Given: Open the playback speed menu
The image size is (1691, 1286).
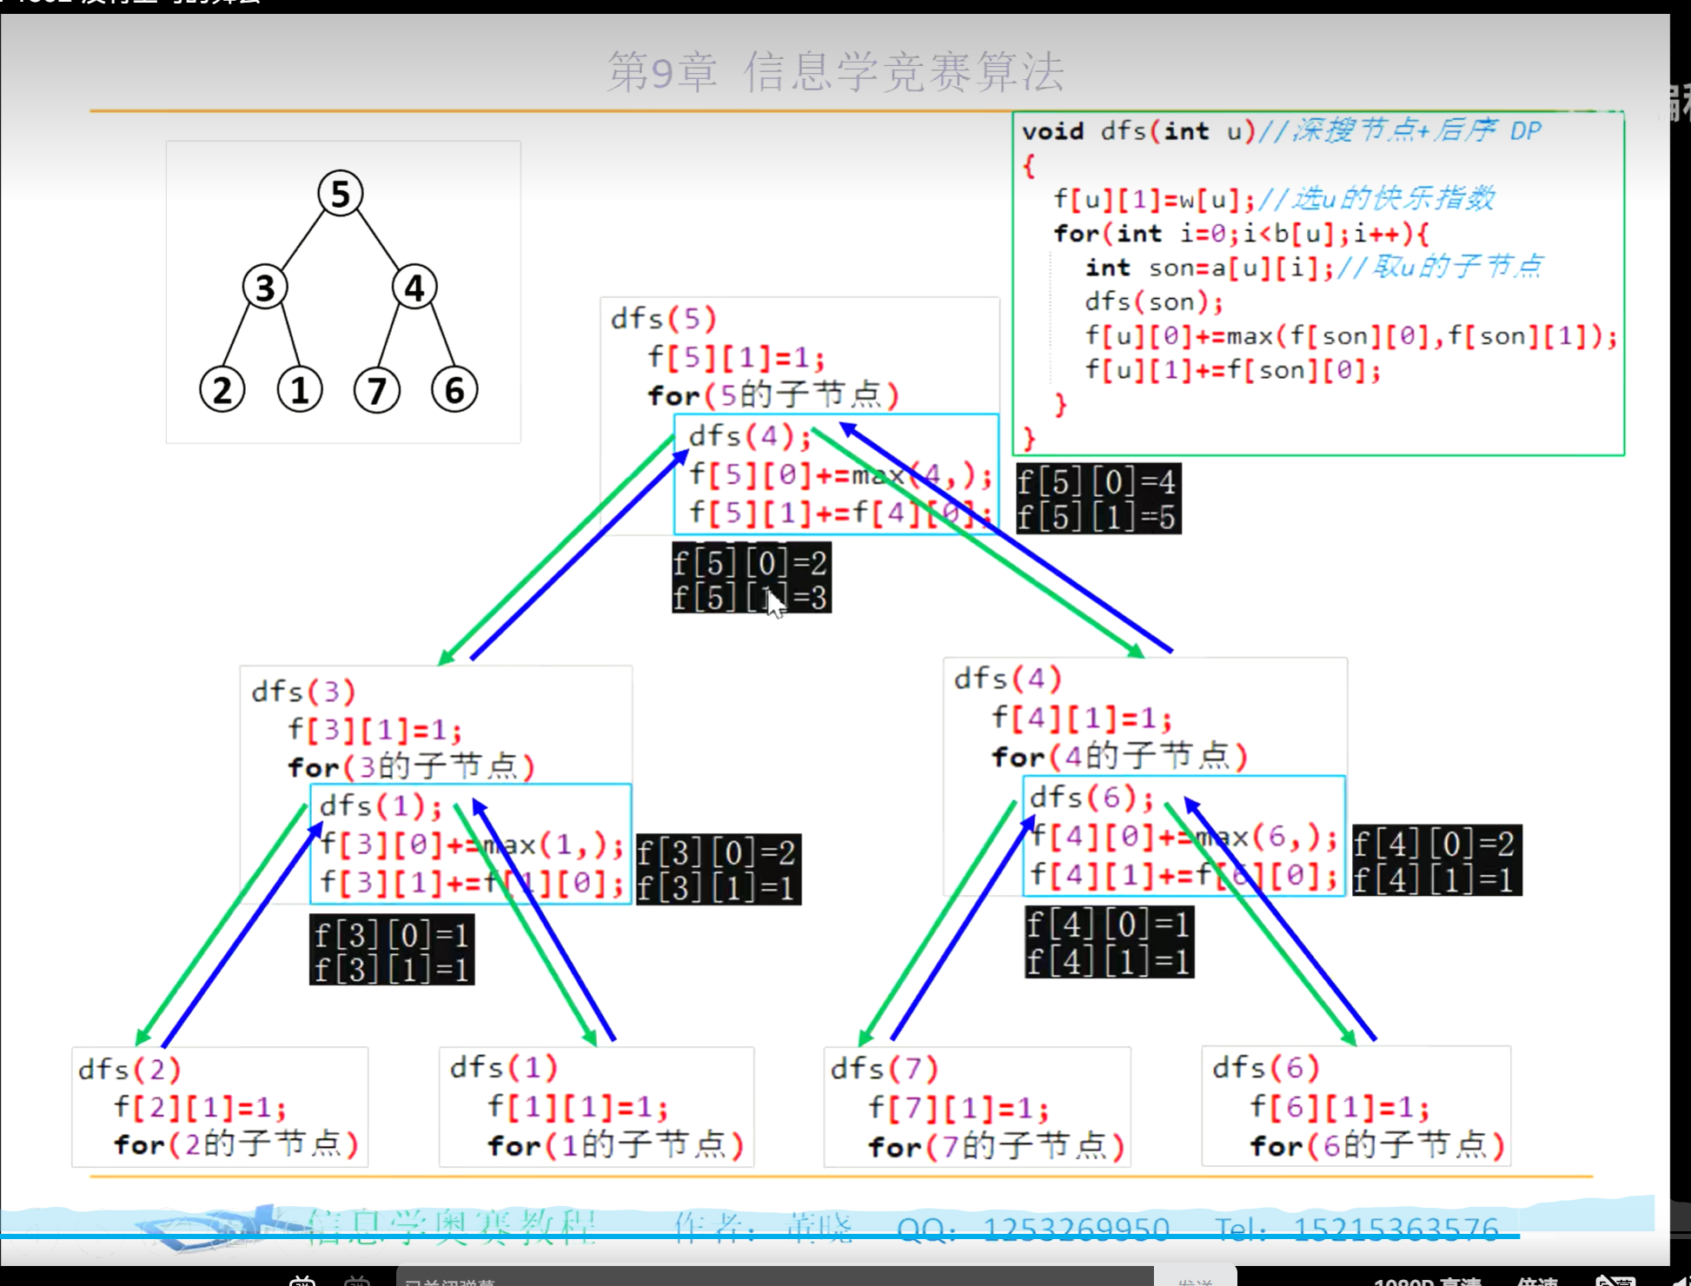Looking at the screenshot, I should pos(1536,1282).
